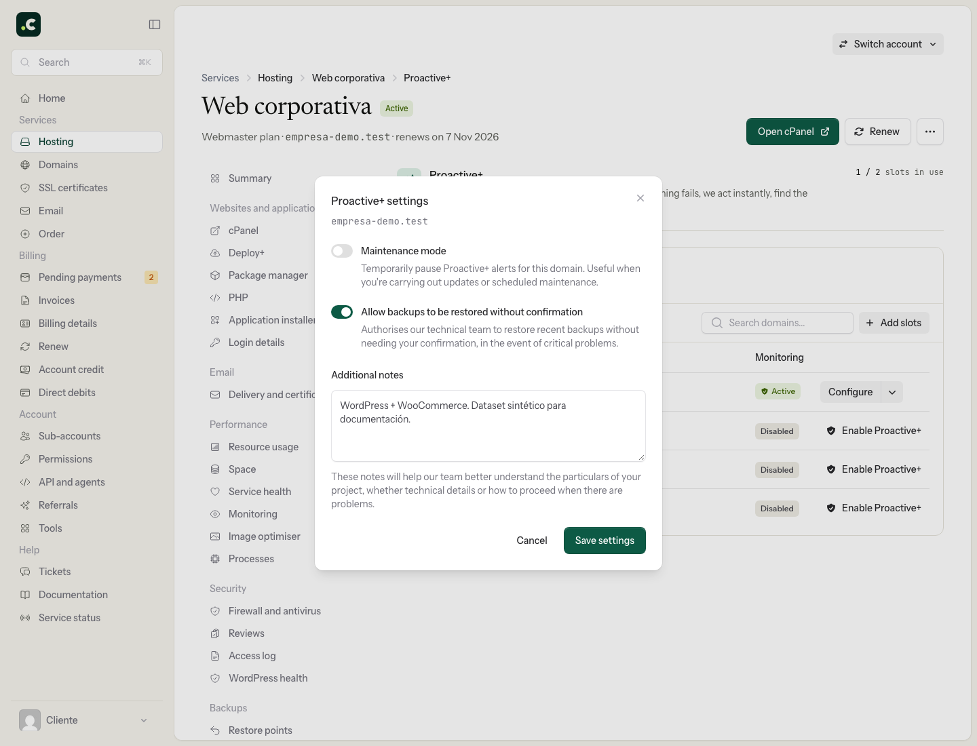
Task: Click the Renew button in the header
Action: click(x=877, y=132)
